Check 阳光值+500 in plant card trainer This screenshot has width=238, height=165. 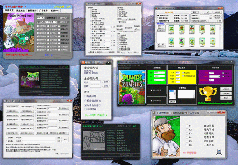(x=158, y=16)
